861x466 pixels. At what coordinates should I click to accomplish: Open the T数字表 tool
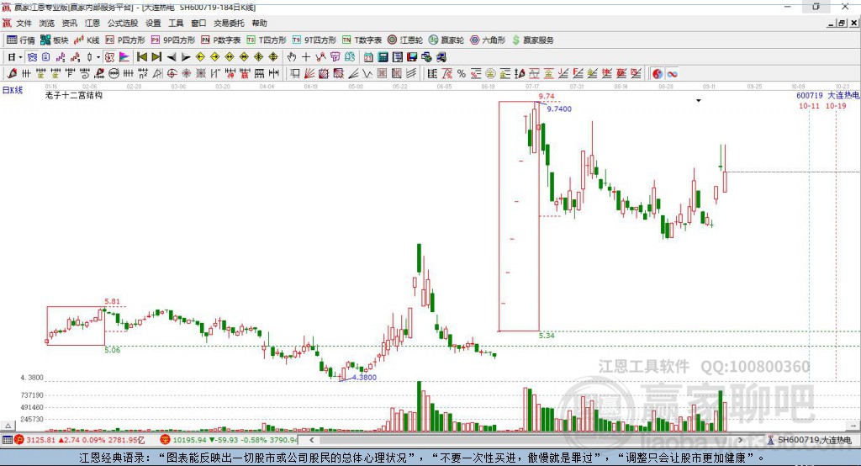click(362, 40)
